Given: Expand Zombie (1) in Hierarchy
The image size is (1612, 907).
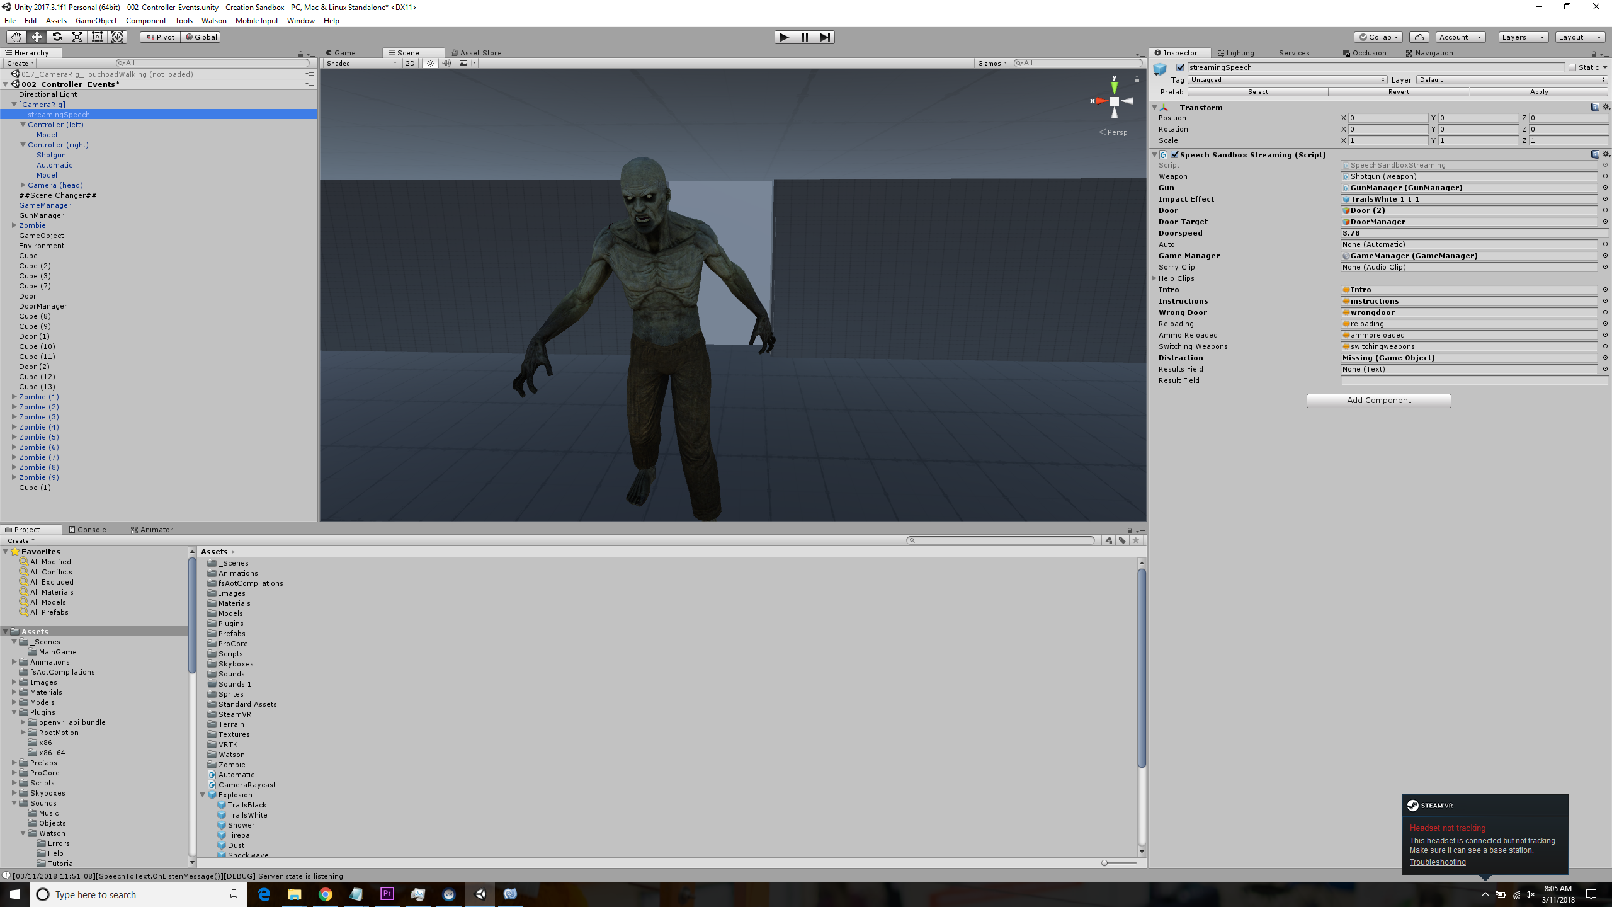Looking at the screenshot, I should (14, 397).
